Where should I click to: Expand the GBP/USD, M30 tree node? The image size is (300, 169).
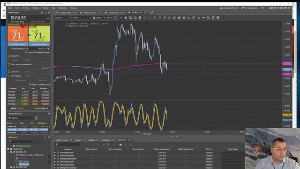coord(11,167)
